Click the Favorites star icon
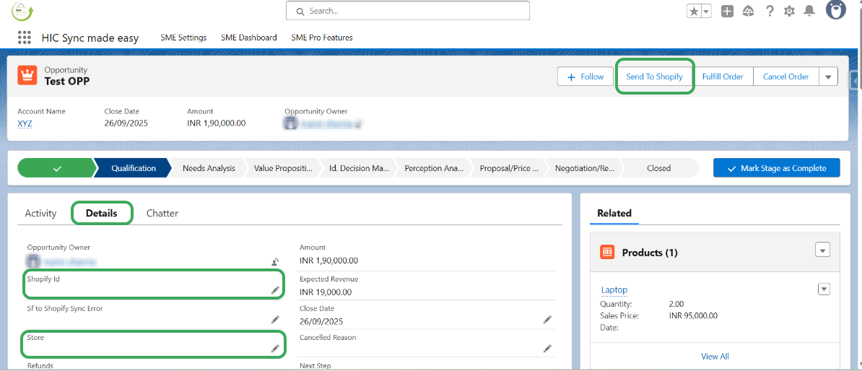 click(x=694, y=11)
